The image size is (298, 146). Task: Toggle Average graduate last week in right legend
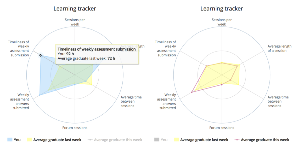[x=204, y=140]
